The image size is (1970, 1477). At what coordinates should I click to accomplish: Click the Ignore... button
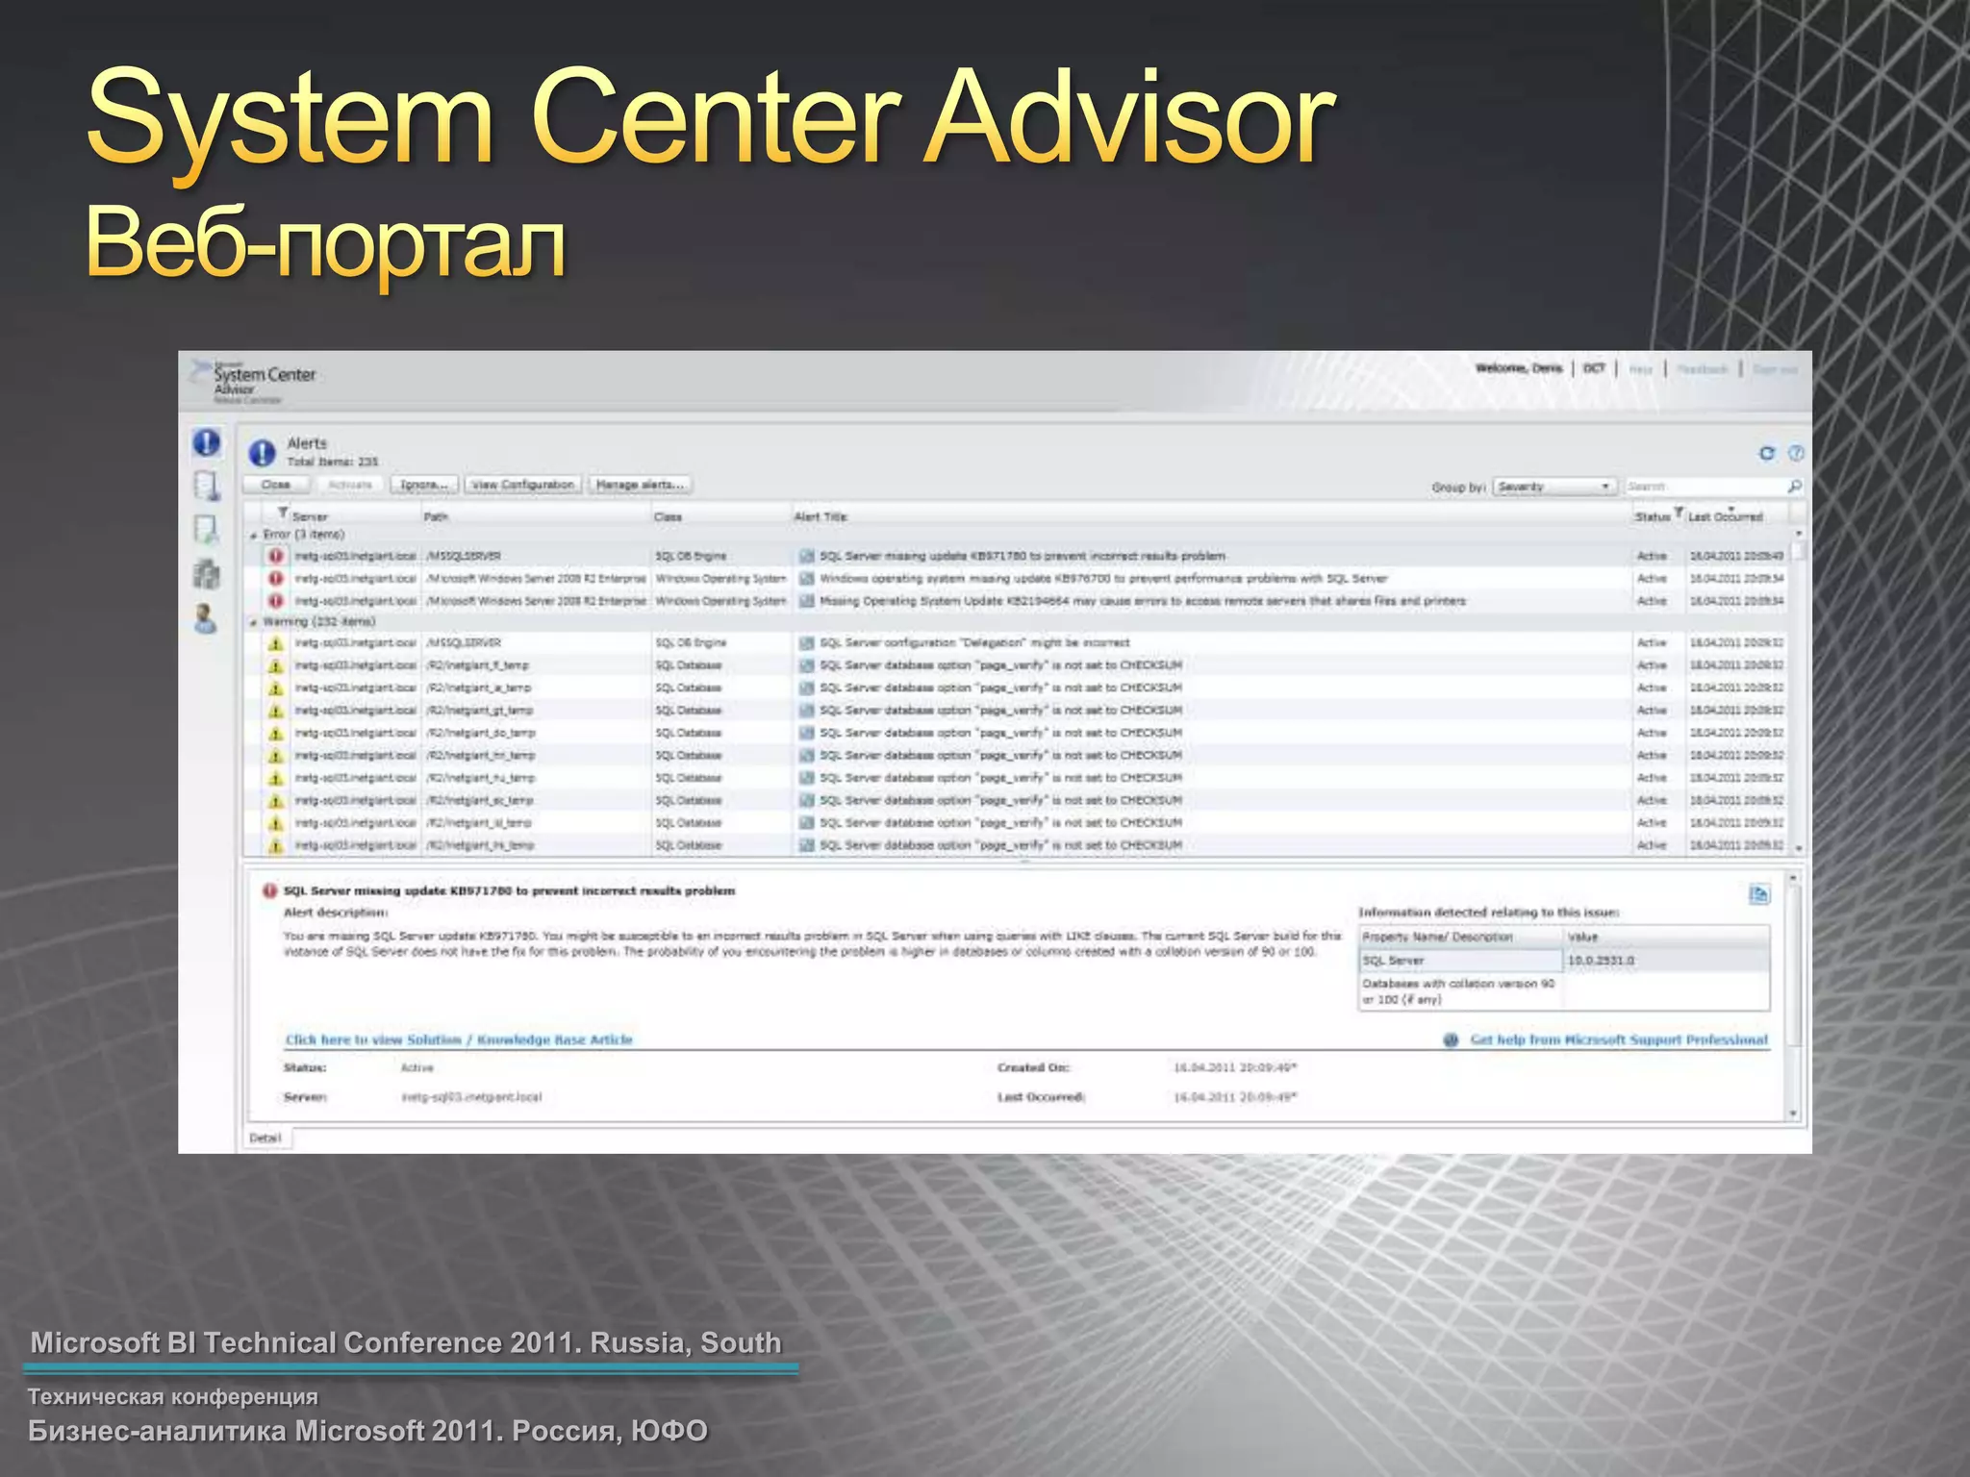coord(424,485)
